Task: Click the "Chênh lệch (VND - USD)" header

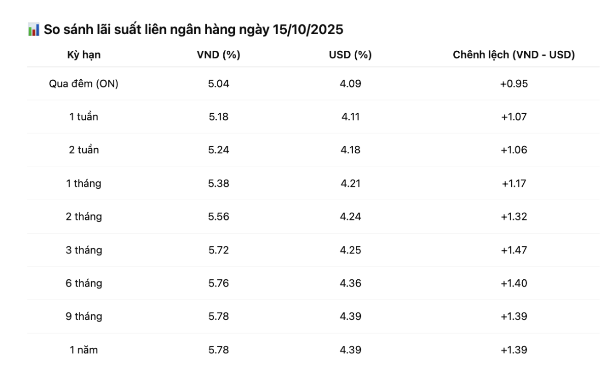Action: point(514,55)
